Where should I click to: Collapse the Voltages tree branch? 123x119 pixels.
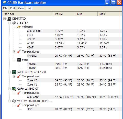[x=14, y=27]
